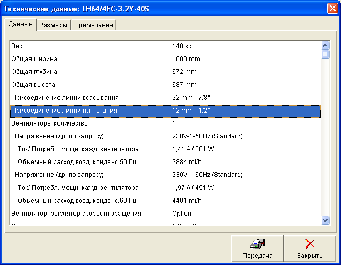This screenshot has height=265, width=341.
Task: Click the 140 kg value
Action: (182, 46)
